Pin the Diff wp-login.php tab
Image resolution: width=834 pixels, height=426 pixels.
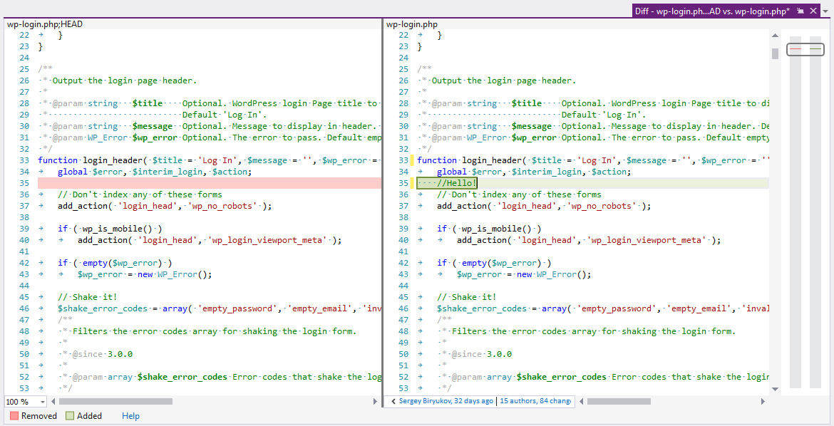pos(800,11)
